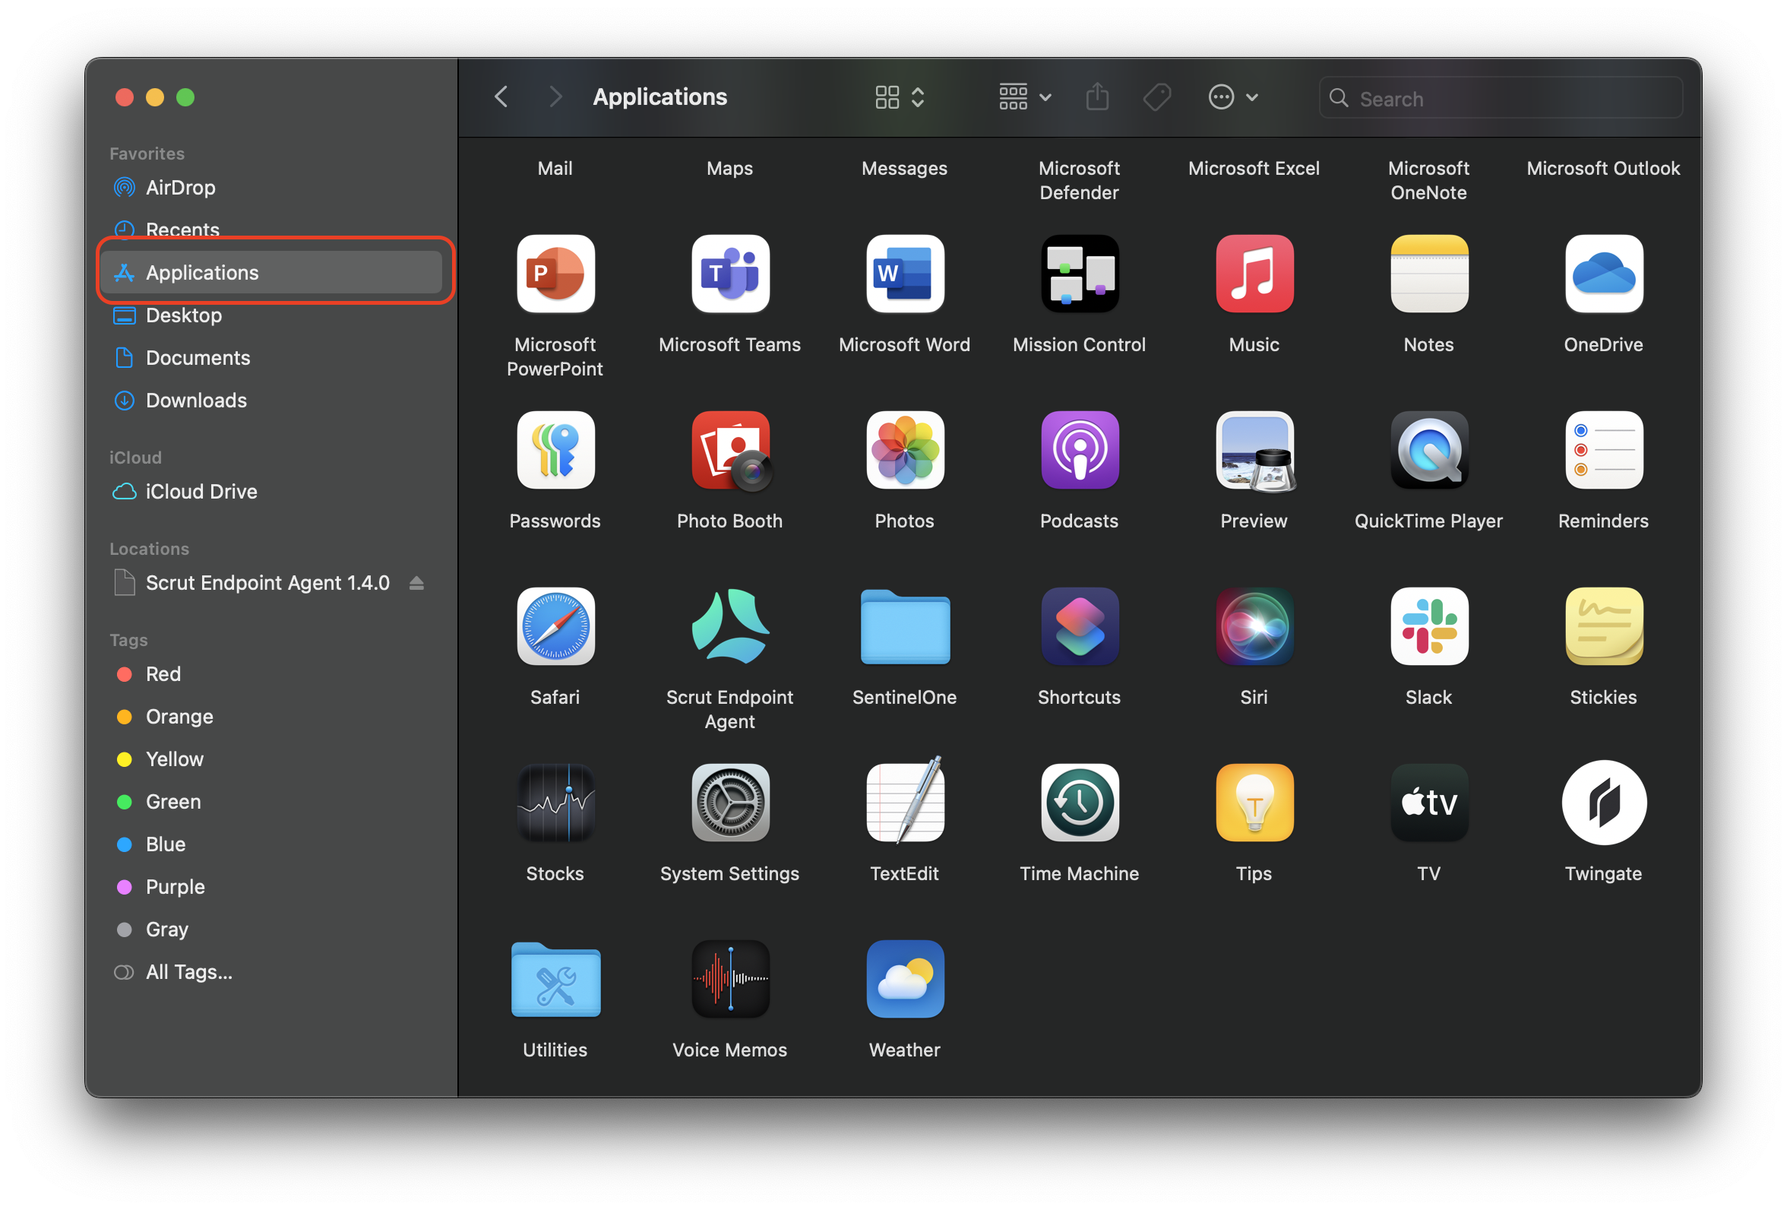Click the Siri app icon
This screenshot has width=1787, height=1210.
[1254, 626]
